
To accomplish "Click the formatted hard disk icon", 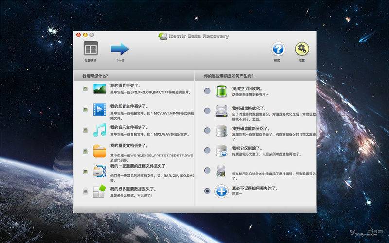I will tap(221, 111).
